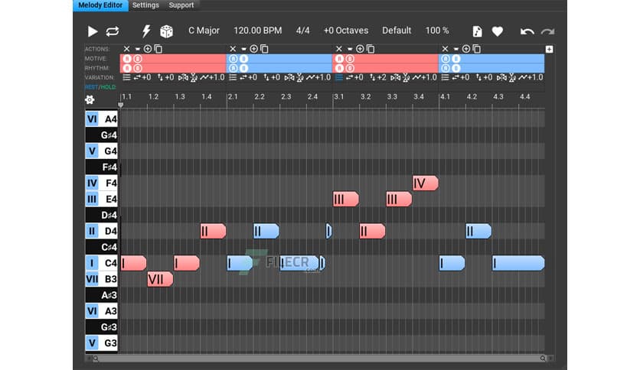Select the red VII note at B3
Viewport: 640px width, 370px height.
tap(160, 279)
